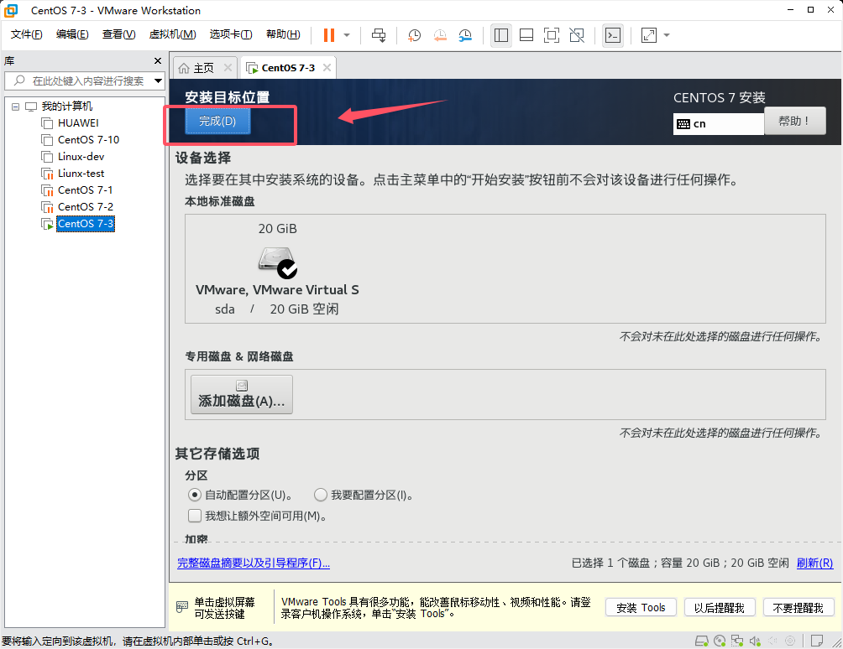Take a snapshot of this virtual machine
This screenshot has height=649, width=843.
[x=414, y=35]
